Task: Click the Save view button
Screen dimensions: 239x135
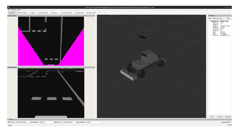Action: pyautogui.click(x=212, y=117)
